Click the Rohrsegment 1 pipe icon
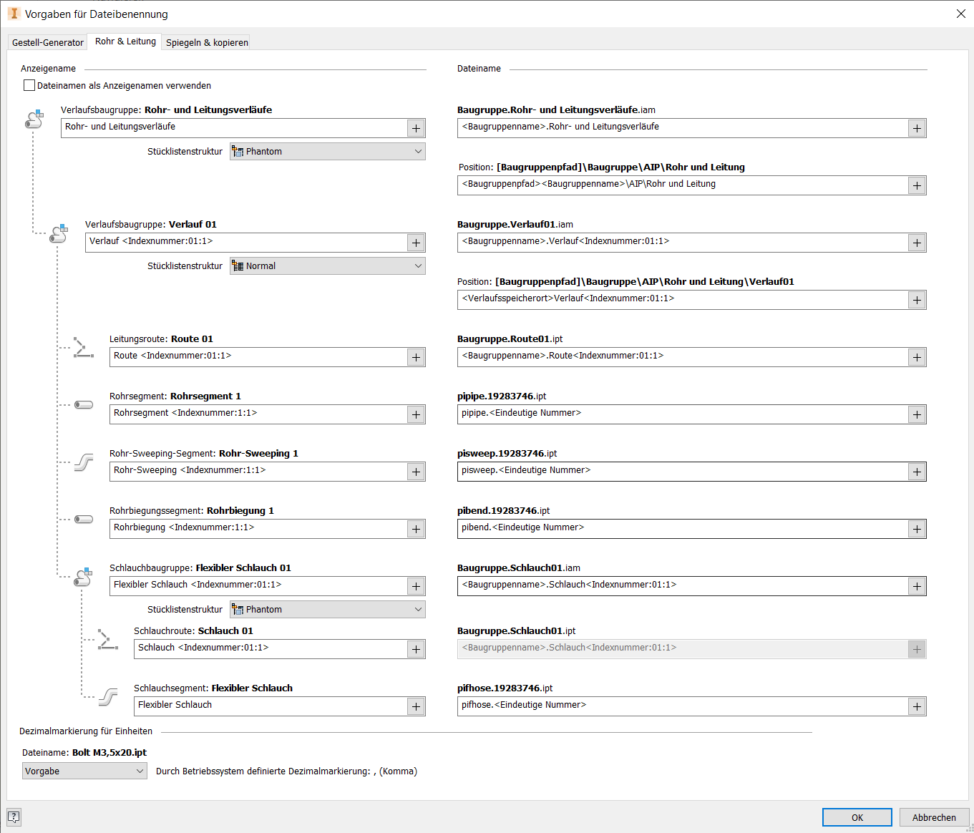Image resolution: width=974 pixels, height=833 pixels. coord(84,405)
